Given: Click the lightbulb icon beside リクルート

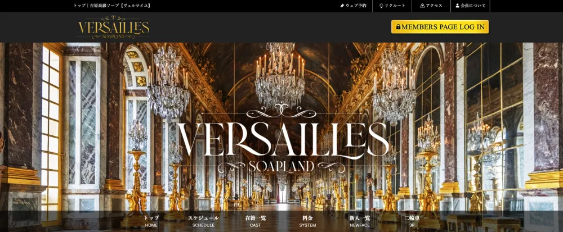Looking at the screenshot, I should click(x=381, y=6).
